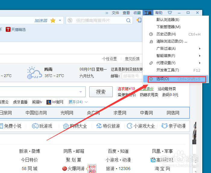Expand the 智能填表(F) submenu
The width and height of the screenshot is (211, 173).
(x=175, y=56)
